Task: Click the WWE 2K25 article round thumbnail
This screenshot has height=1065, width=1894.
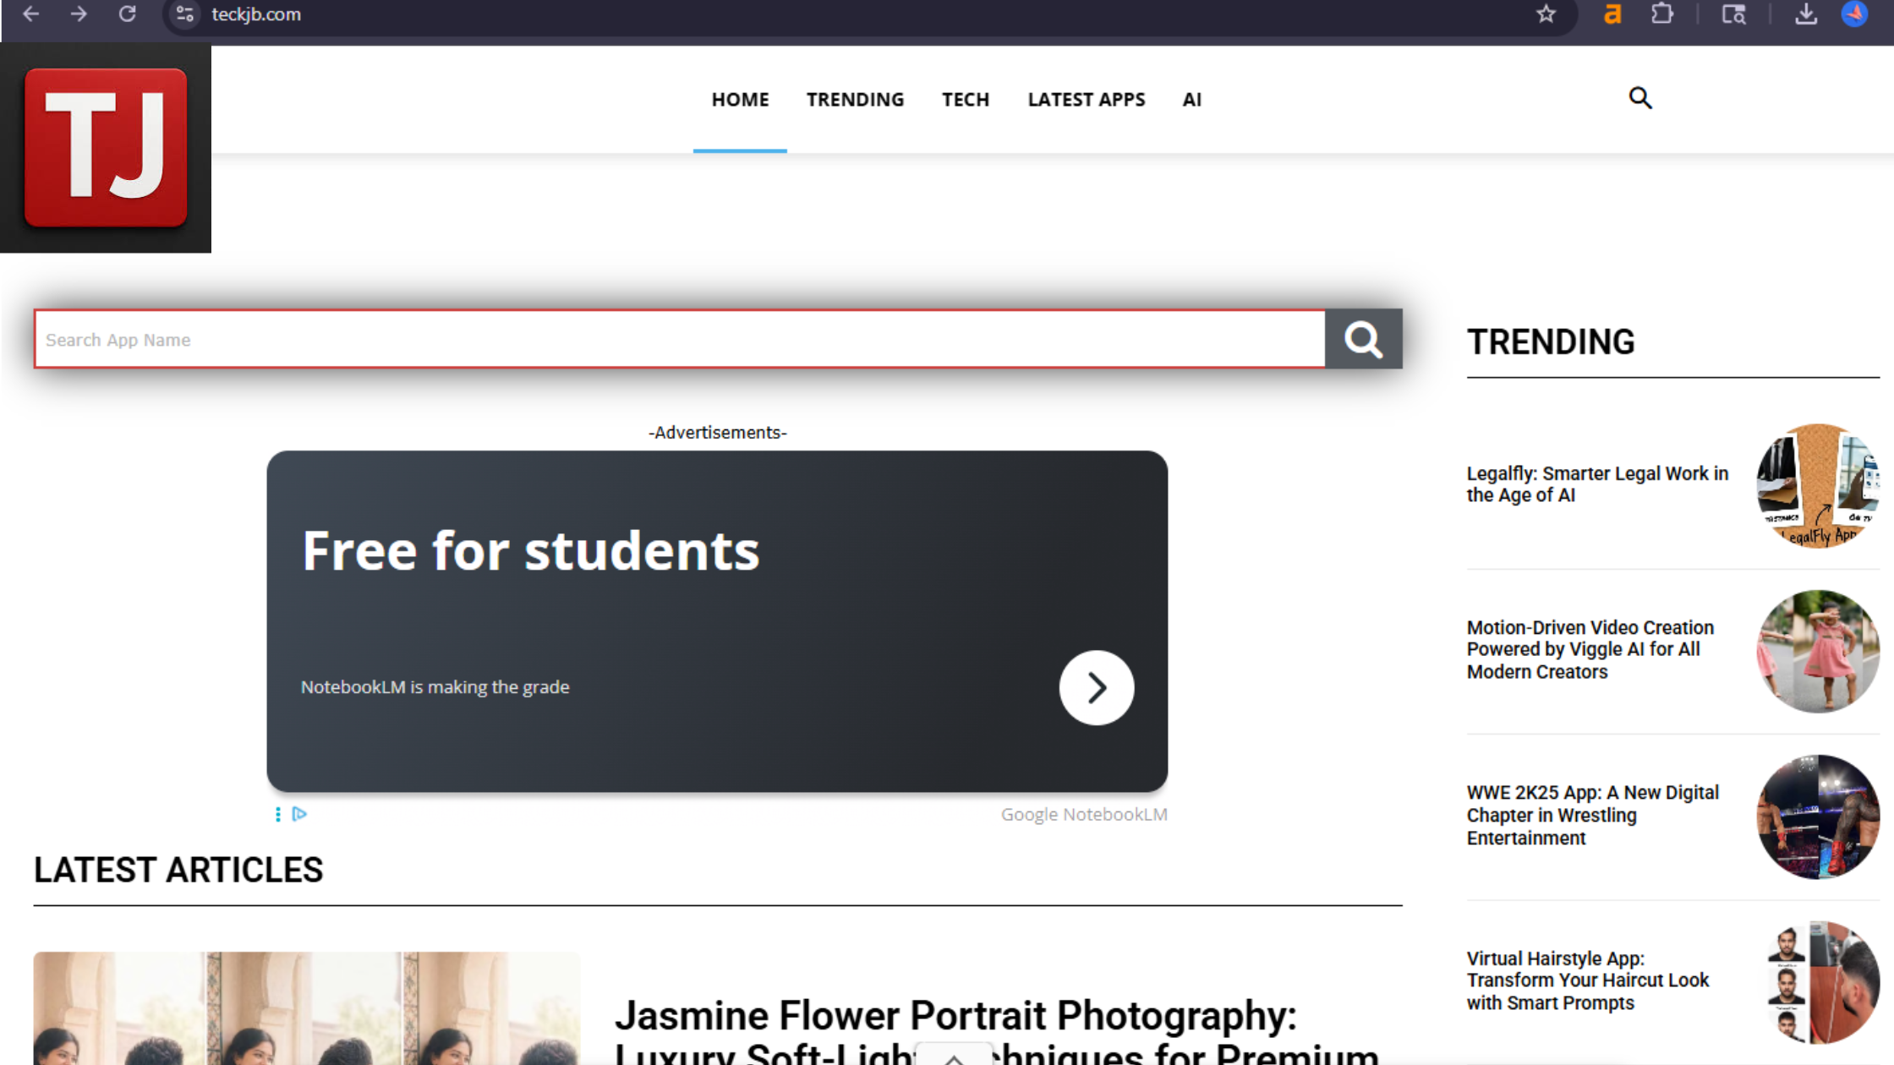Action: point(1818,816)
